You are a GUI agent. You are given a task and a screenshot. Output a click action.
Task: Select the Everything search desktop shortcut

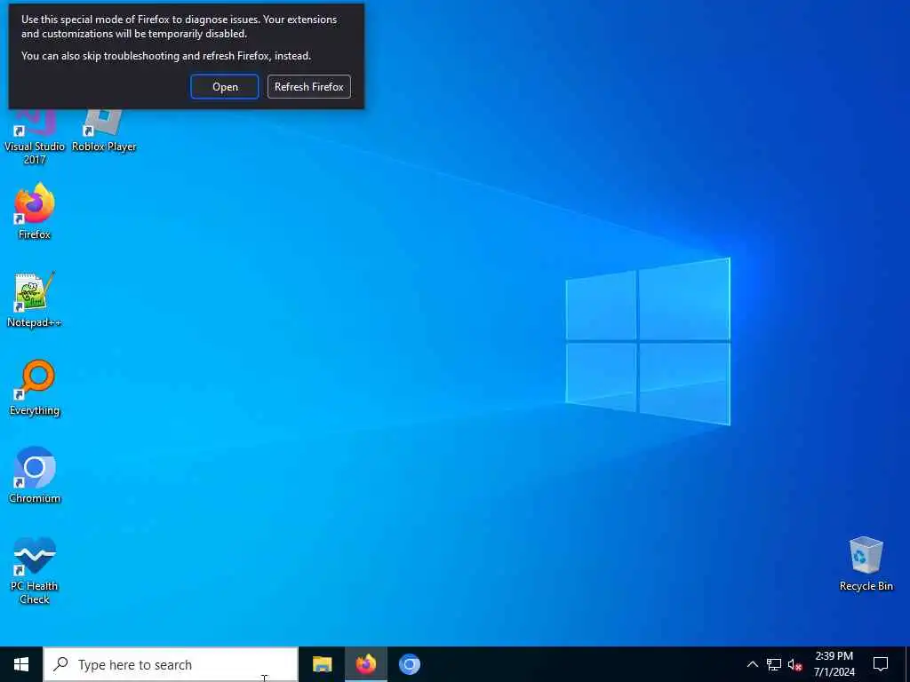pos(35,388)
